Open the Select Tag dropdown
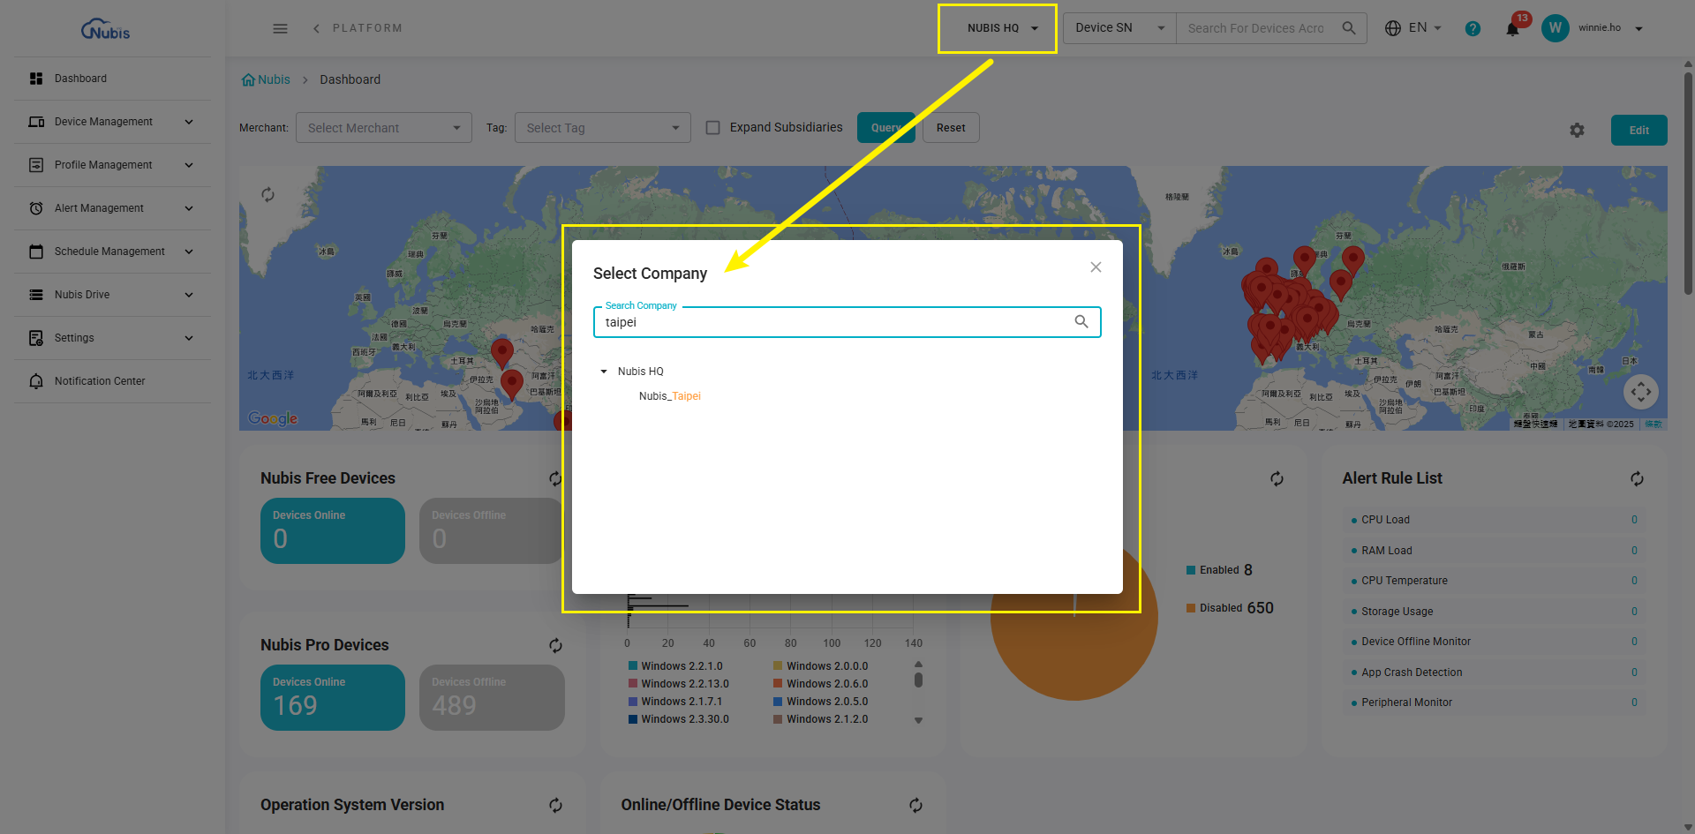The width and height of the screenshot is (1695, 834). [603, 128]
